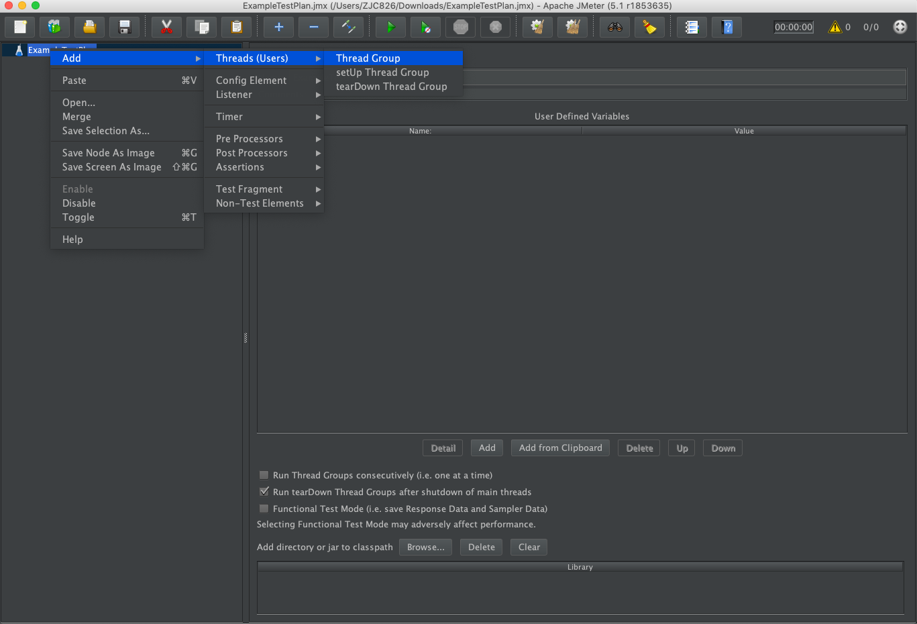Expand the Non-Test Elements submenu
The width and height of the screenshot is (917, 624).
[264, 203]
